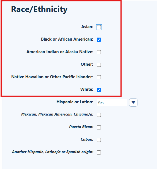Uncheck the Black or African American checkbox
Viewport: 157px width, 169px height.
pyautogui.click(x=99, y=40)
